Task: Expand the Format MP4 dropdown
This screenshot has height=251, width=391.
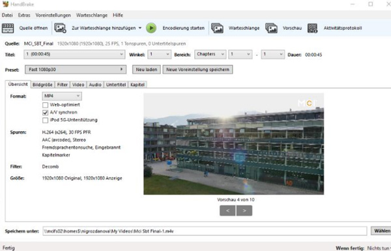Action: (62, 96)
